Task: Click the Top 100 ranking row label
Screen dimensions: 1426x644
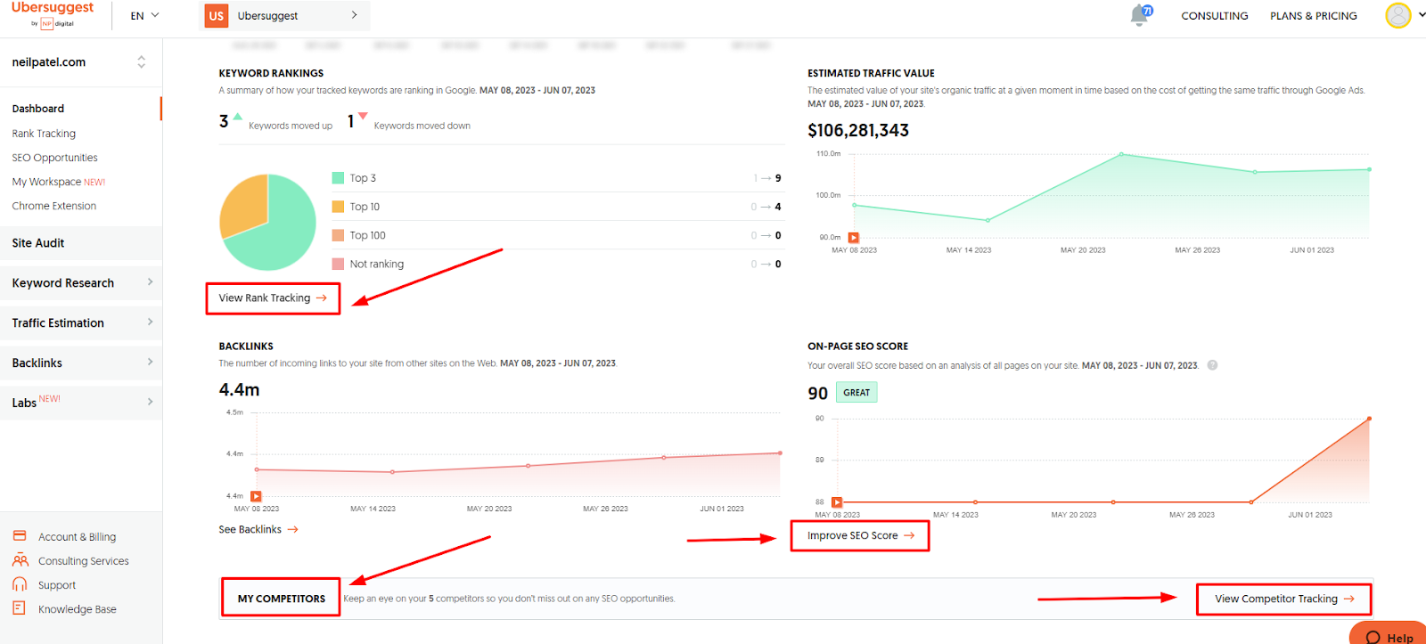Action: [368, 235]
